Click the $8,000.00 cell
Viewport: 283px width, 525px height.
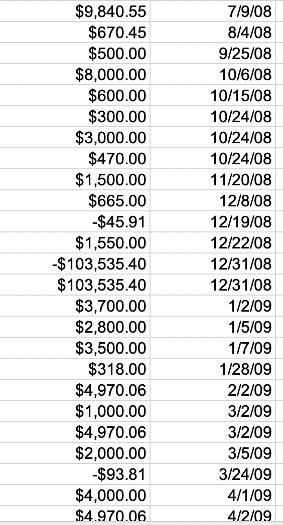[x=75, y=74]
